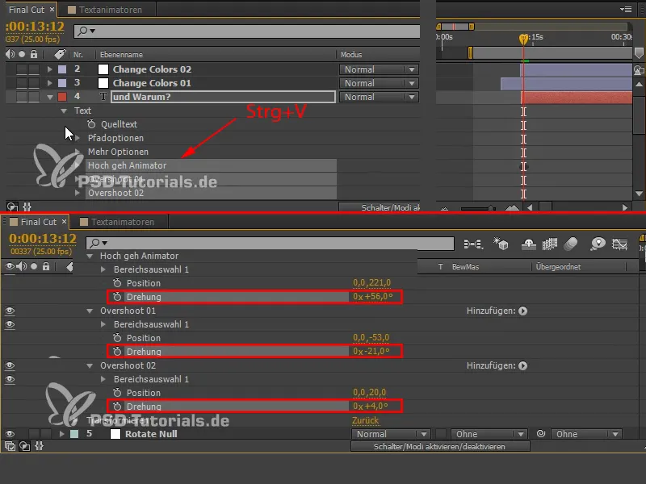Viewport: 646px width, 484px height.
Task: Open the composition mini-flowchart in lower panel
Action: coord(473,244)
